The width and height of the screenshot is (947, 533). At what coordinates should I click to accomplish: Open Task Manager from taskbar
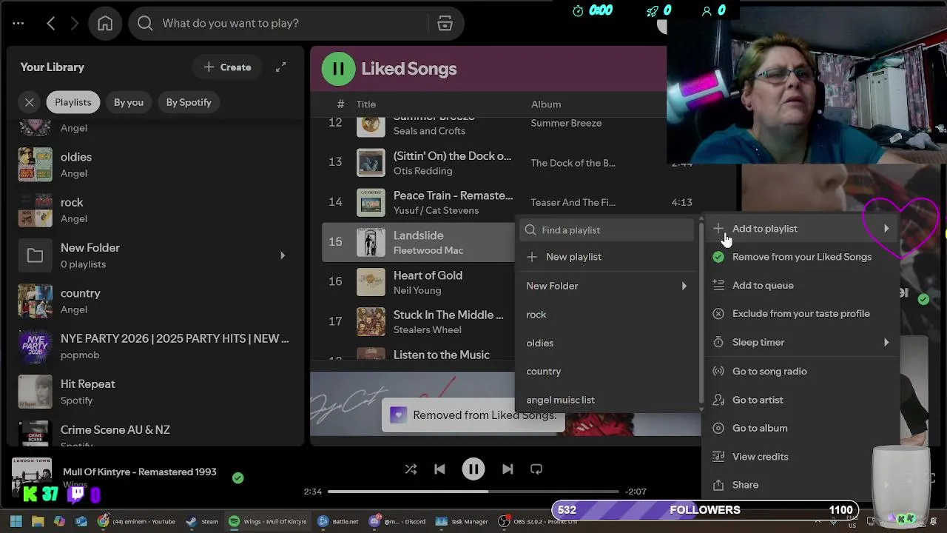[x=462, y=521]
